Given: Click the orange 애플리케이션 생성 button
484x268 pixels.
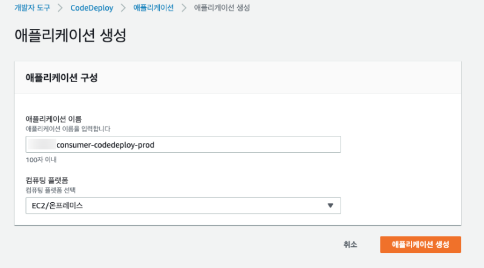Looking at the screenshot, I should coord(420,244).
